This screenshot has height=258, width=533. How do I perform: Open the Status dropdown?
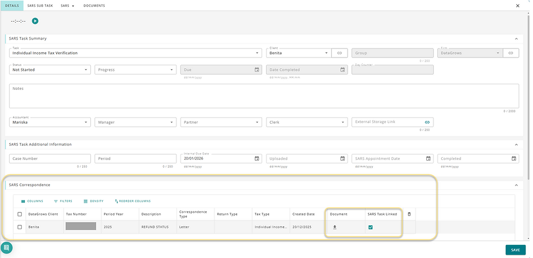point(49,70)
